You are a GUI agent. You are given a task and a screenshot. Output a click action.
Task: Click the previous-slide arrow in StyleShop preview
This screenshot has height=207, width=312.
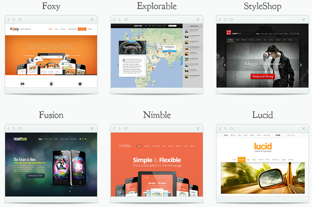(x=225, y=65)
